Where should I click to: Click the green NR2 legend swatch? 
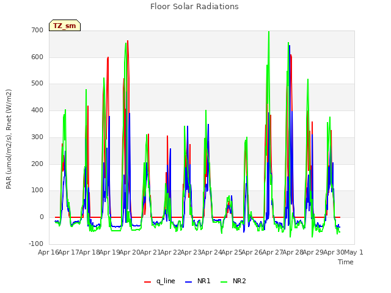pos(224,282)
